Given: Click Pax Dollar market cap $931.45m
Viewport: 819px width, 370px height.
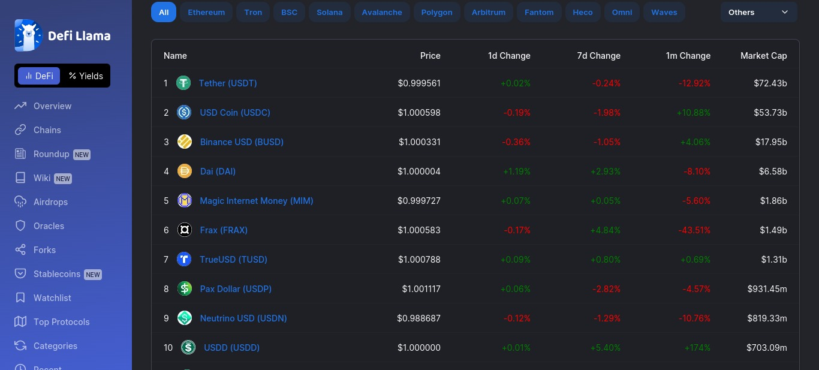Looking at the screenshot, I should click(767, 288).
